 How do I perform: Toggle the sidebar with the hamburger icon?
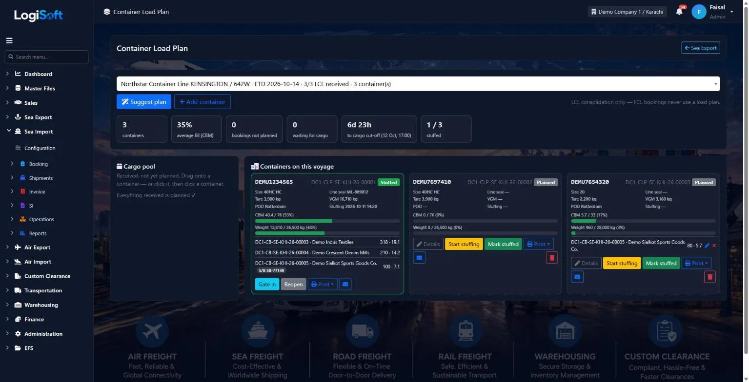click(9, 41)
